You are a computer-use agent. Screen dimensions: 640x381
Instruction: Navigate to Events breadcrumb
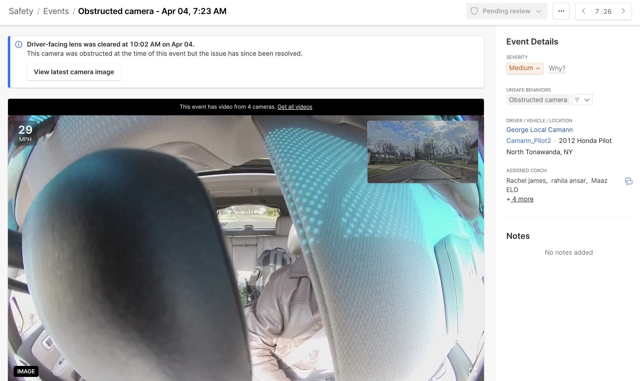coord(56,11)
